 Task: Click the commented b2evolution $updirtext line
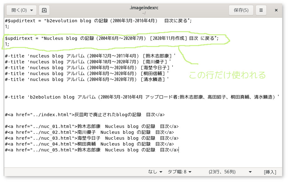(98, 21)
